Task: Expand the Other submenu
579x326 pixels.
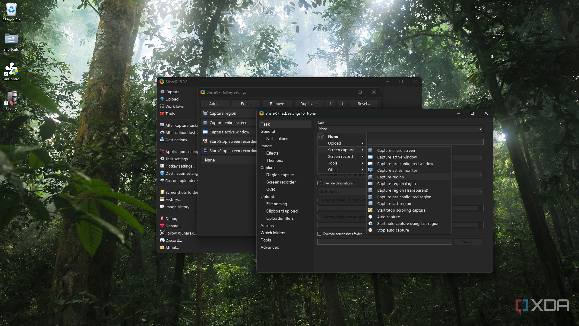Action: [342, 170]
